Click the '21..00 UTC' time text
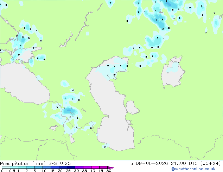Screen dimensions: 223x172 [184, 164]
